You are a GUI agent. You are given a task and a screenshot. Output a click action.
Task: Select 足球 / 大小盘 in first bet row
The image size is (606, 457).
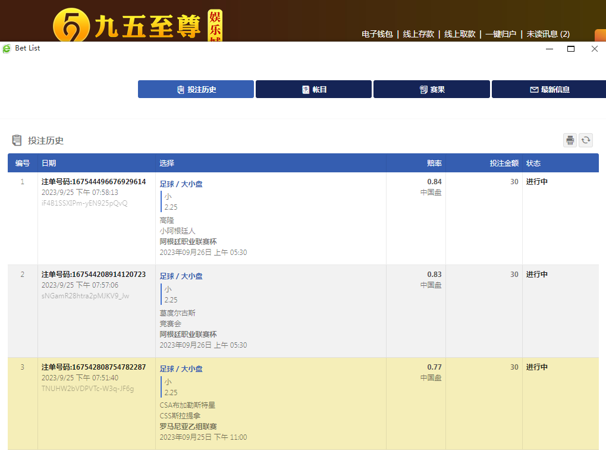point(181,184)
